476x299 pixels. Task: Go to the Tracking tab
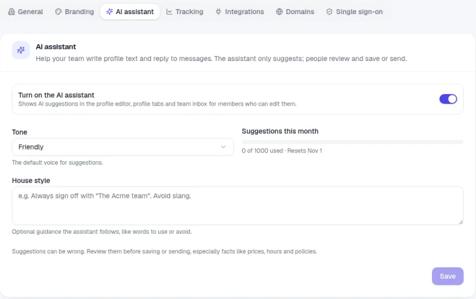185,12
